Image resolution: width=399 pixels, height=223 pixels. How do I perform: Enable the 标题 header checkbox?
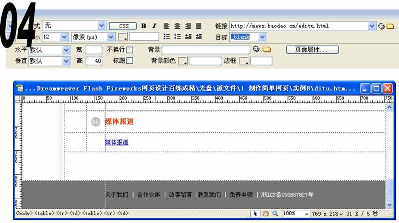[130, 60]
